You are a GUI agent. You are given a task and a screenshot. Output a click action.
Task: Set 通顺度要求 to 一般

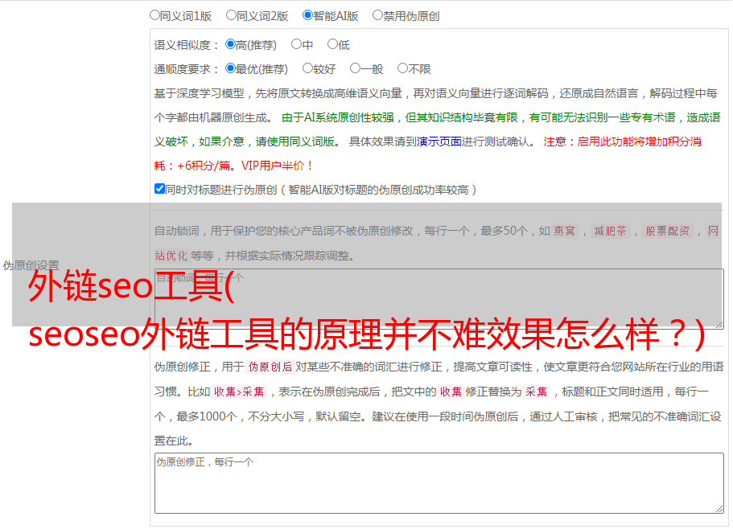pyautogui.click(x=356, y=68)
